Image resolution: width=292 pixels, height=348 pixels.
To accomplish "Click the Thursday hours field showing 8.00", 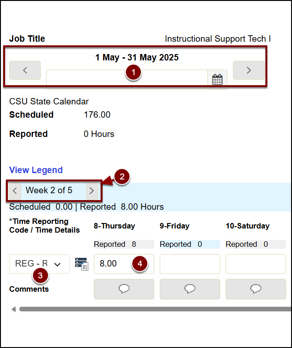I will tap(124, 264).
